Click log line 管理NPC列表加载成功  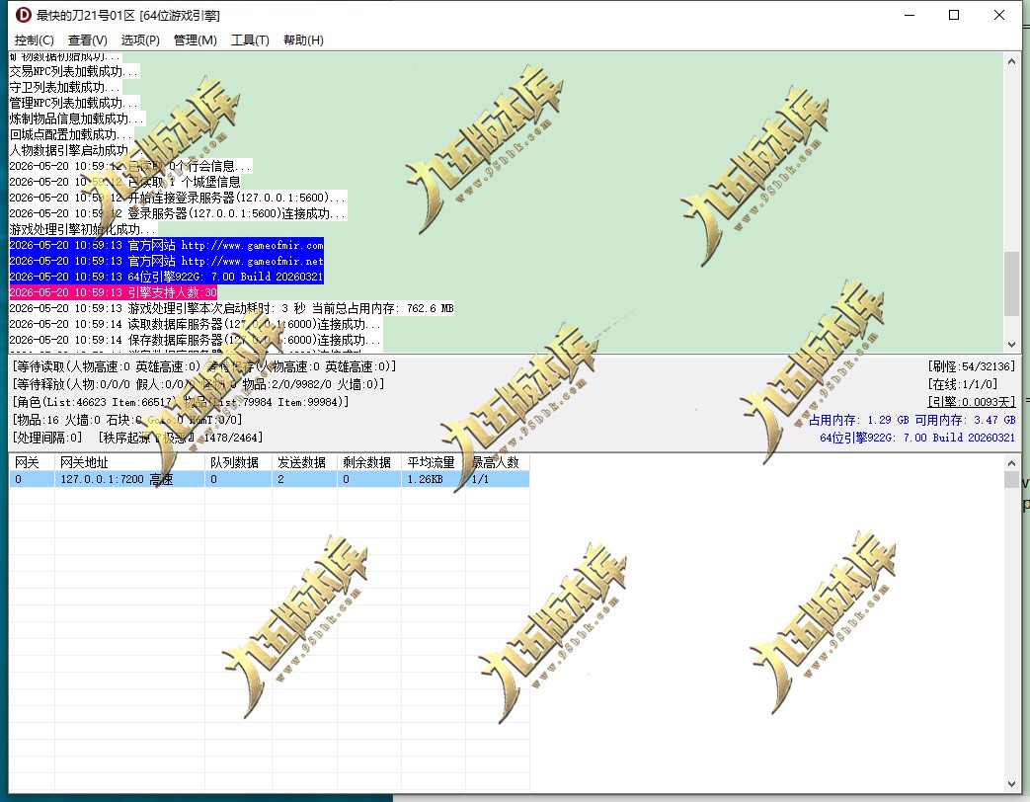tap(74, 103)
